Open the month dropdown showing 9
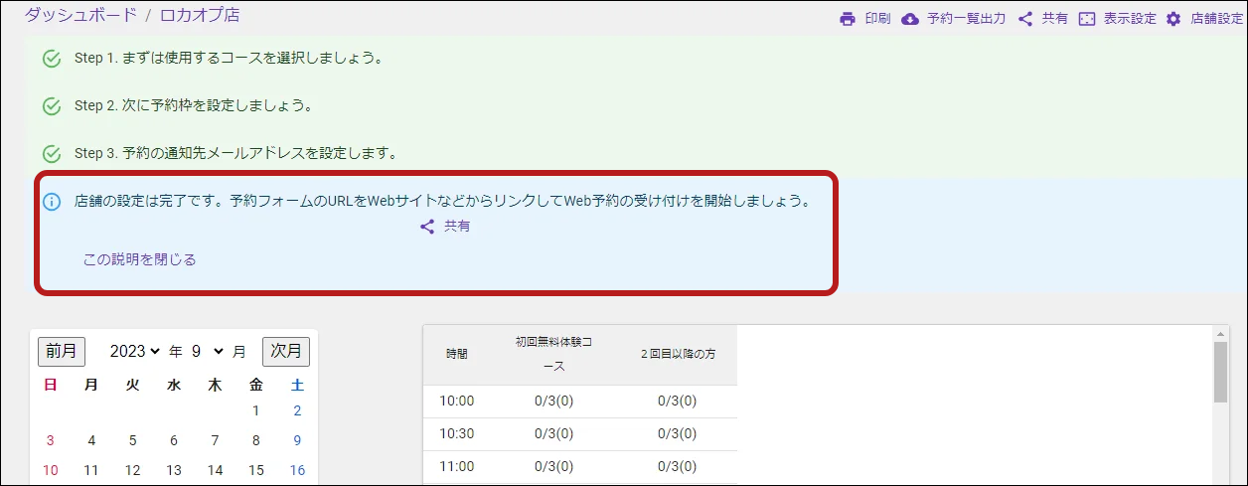The image size is (1248, 486). coord(208,352)
